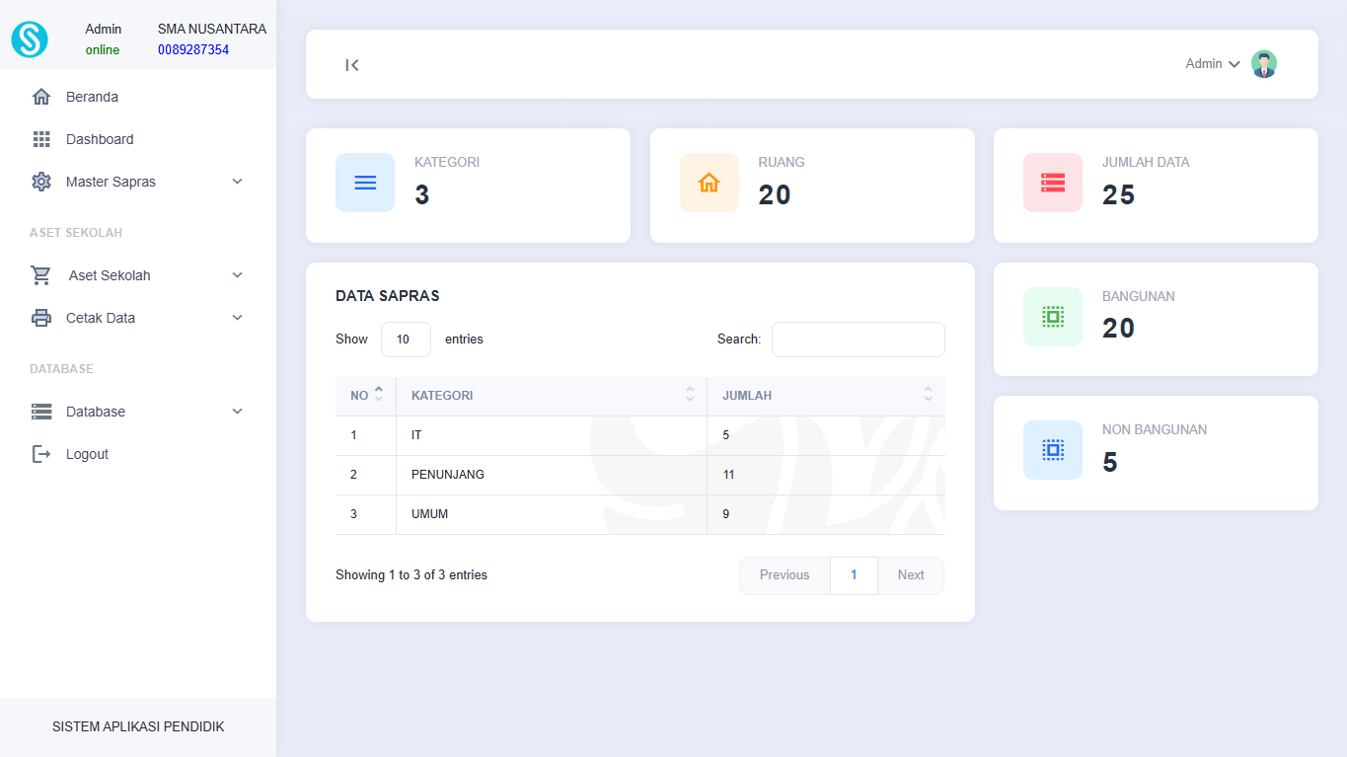Click the Search input field
Image resolution: width=1347 pixels, height=757 pixels.
coord(858,340)
